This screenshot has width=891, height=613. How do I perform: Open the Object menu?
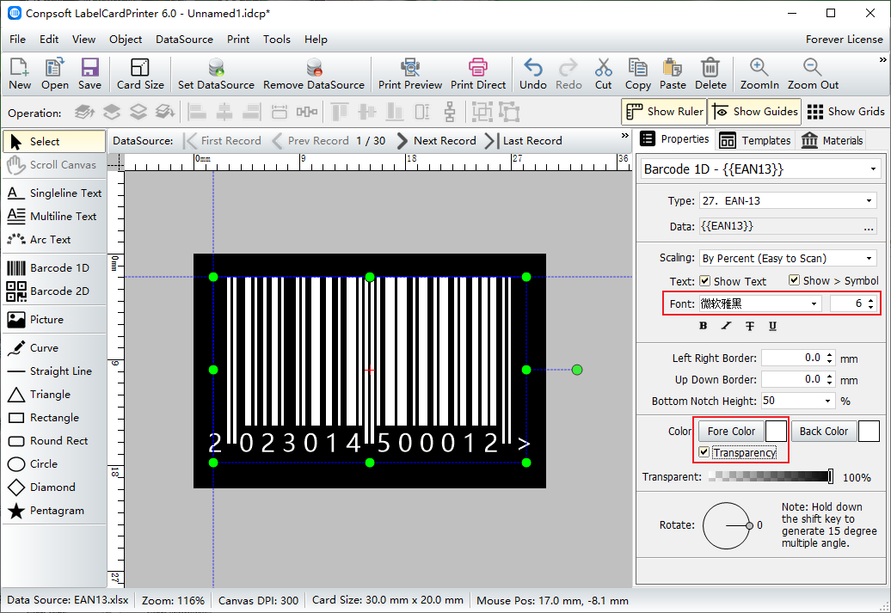(126, 40)
